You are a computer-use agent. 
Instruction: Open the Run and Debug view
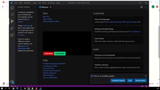click(x=12, y=28)
